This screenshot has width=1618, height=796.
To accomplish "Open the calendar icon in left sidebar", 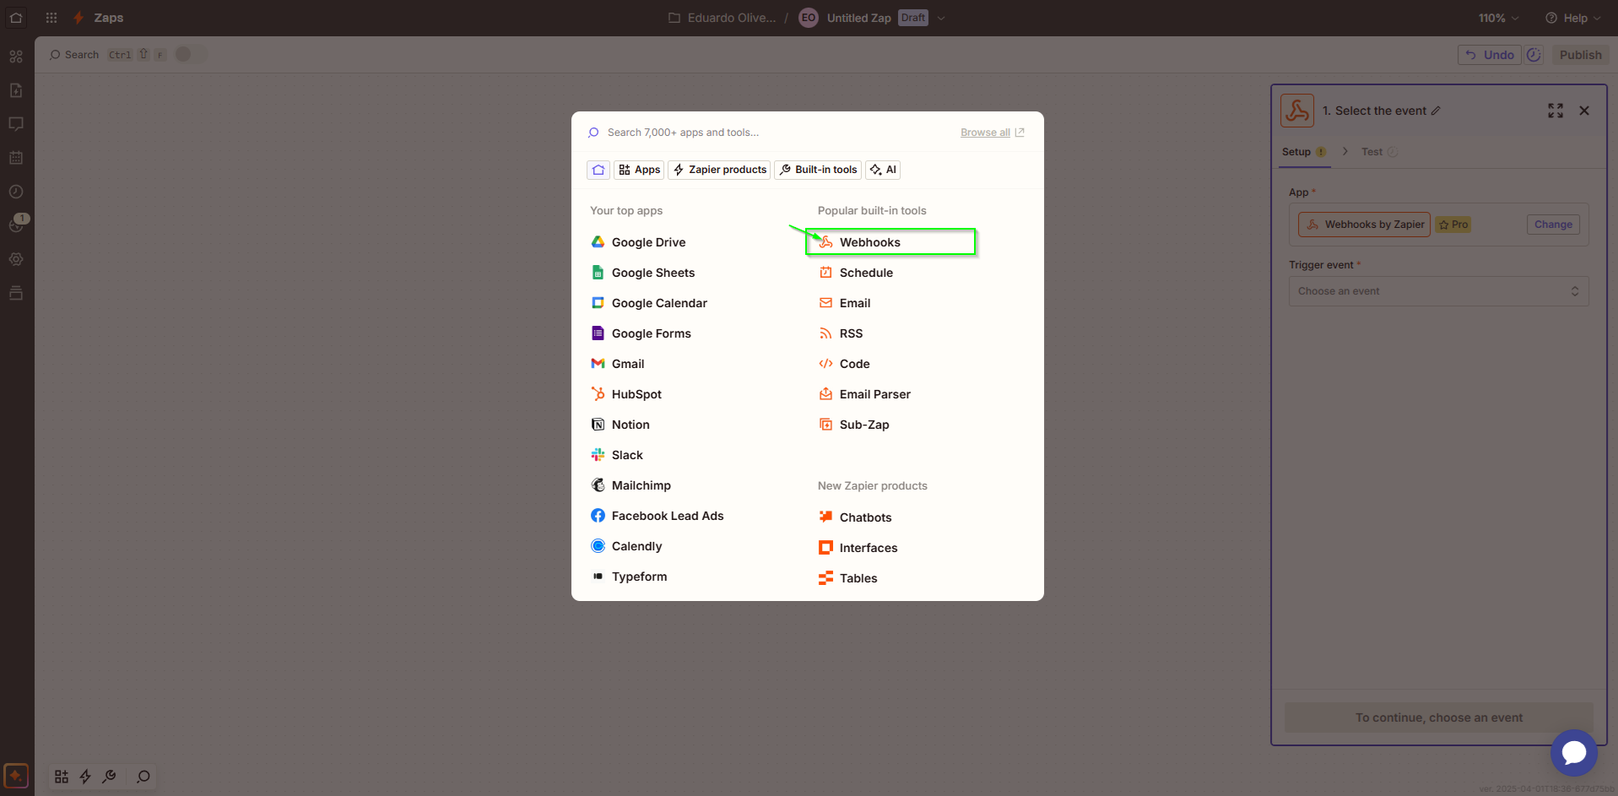I will click(x=16, y=158).
